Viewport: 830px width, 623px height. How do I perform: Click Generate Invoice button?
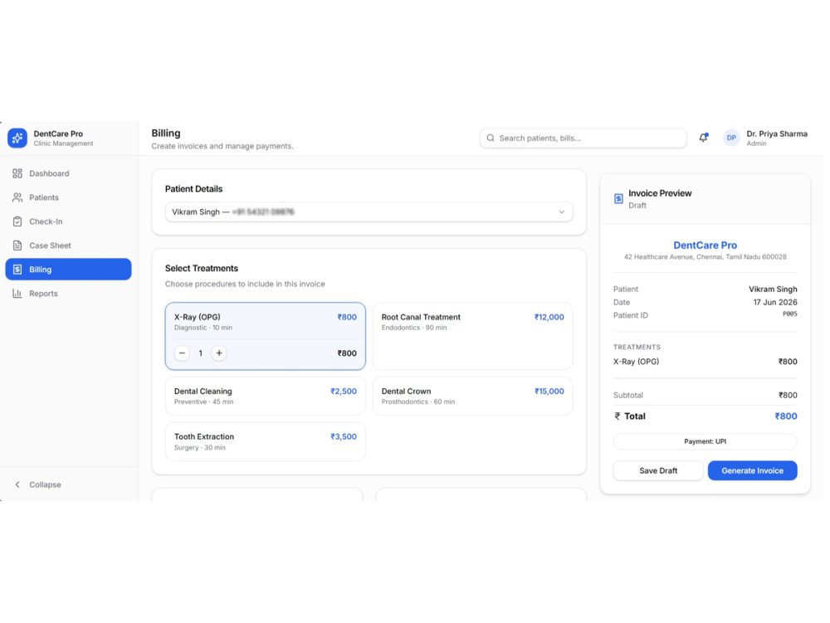coord(752,470)
